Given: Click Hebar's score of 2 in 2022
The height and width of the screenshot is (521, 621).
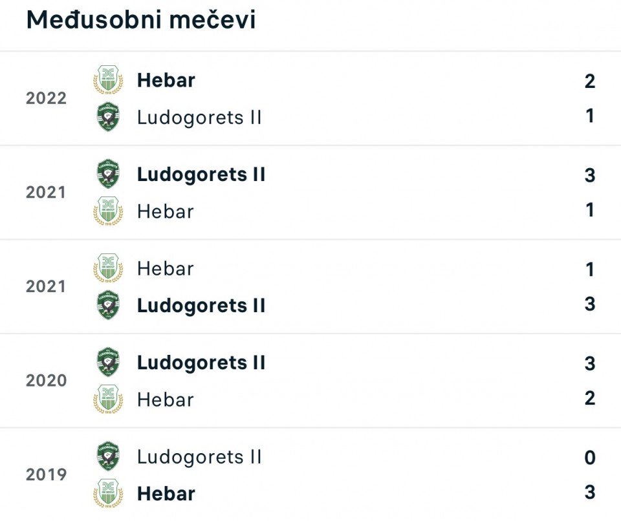Looking at the screenshot, I should pyautogui.click(x=589, y=81).
